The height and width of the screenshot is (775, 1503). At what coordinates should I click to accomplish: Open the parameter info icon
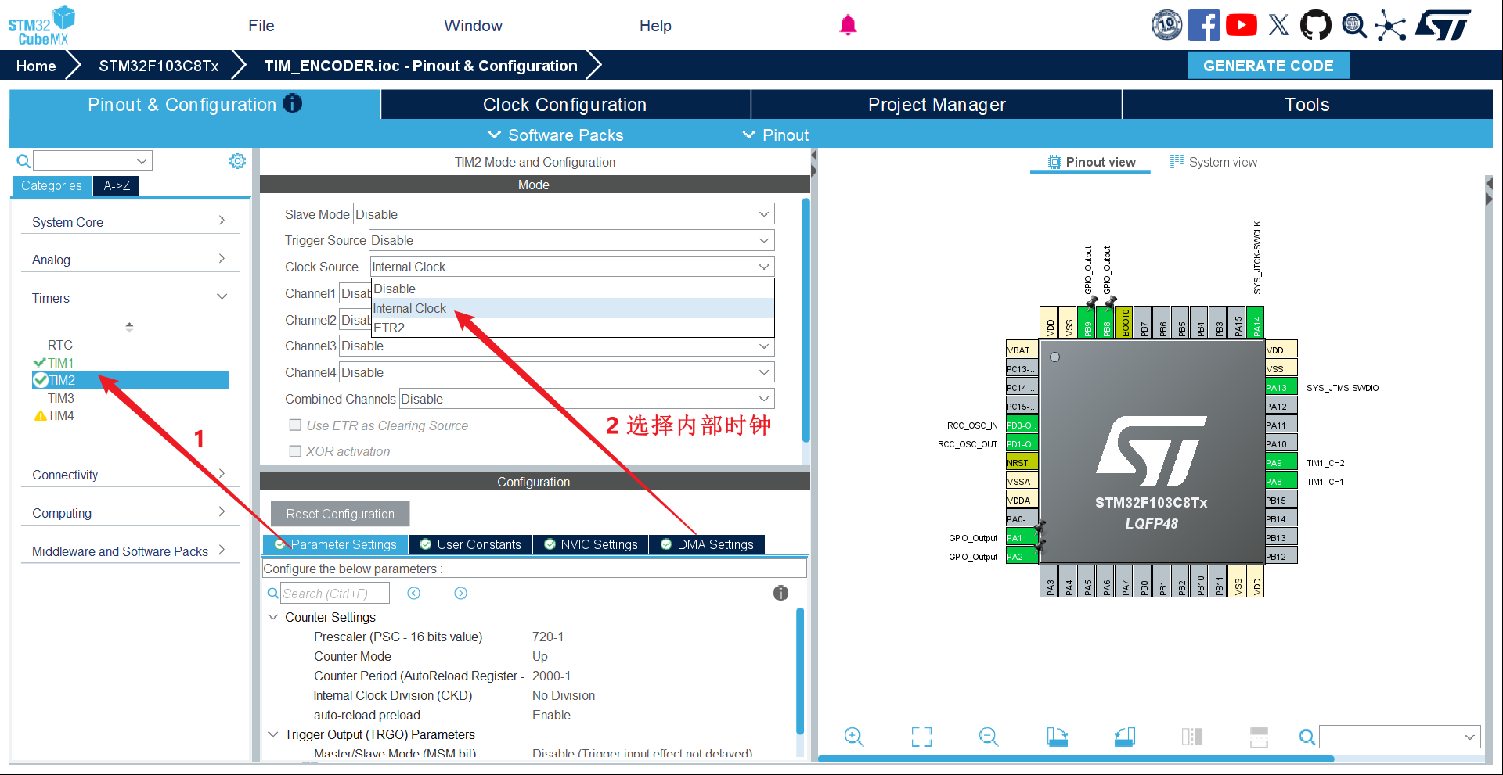coord(780,593)
